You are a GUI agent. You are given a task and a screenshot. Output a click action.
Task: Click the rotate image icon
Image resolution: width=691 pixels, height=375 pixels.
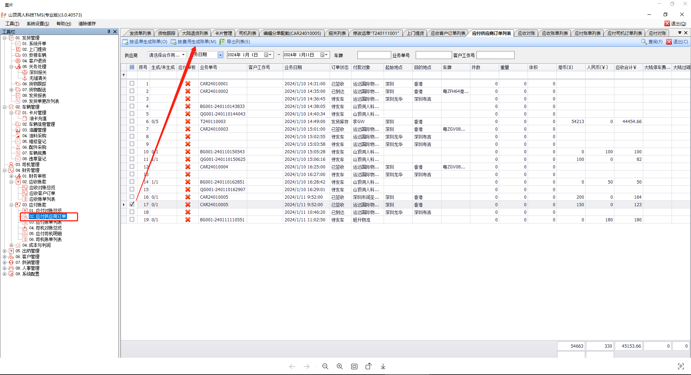pyautogui.click(x=368, y=366)
